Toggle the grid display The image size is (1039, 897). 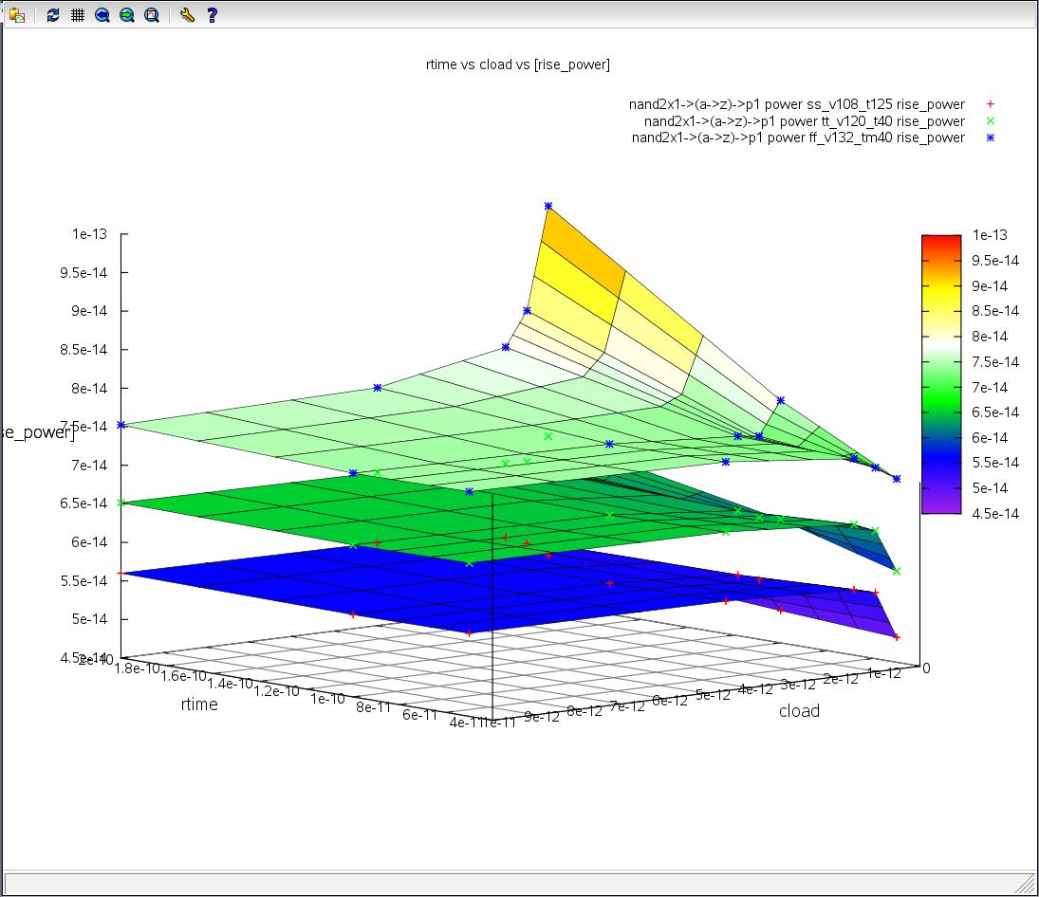(78, 15)
